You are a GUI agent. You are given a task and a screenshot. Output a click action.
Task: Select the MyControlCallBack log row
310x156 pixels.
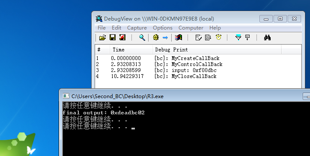click(198, 64)
